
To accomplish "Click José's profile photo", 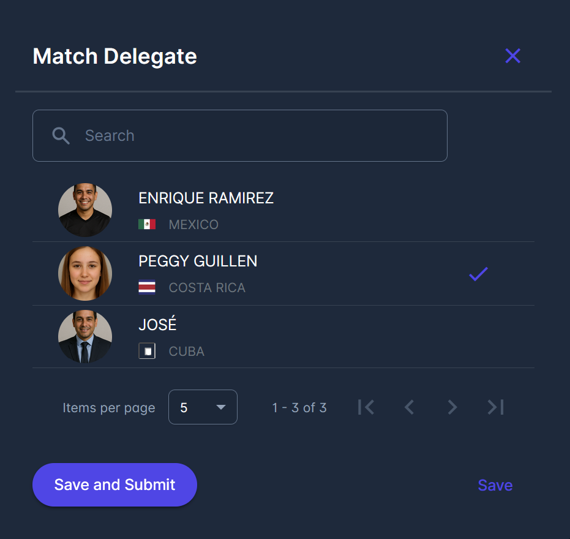I will coord(85,336).
